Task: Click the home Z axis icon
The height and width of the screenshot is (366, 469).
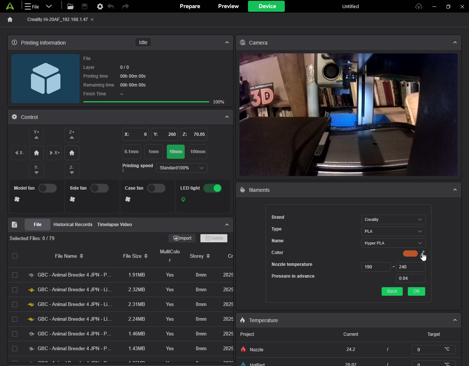Action: [72, 153]
